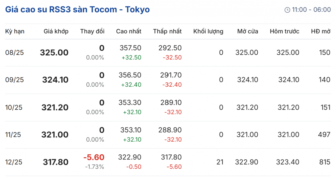Select the 10/25 contract term
The image size is (335, 177).
pyautogui.click(x=13, y=107)
